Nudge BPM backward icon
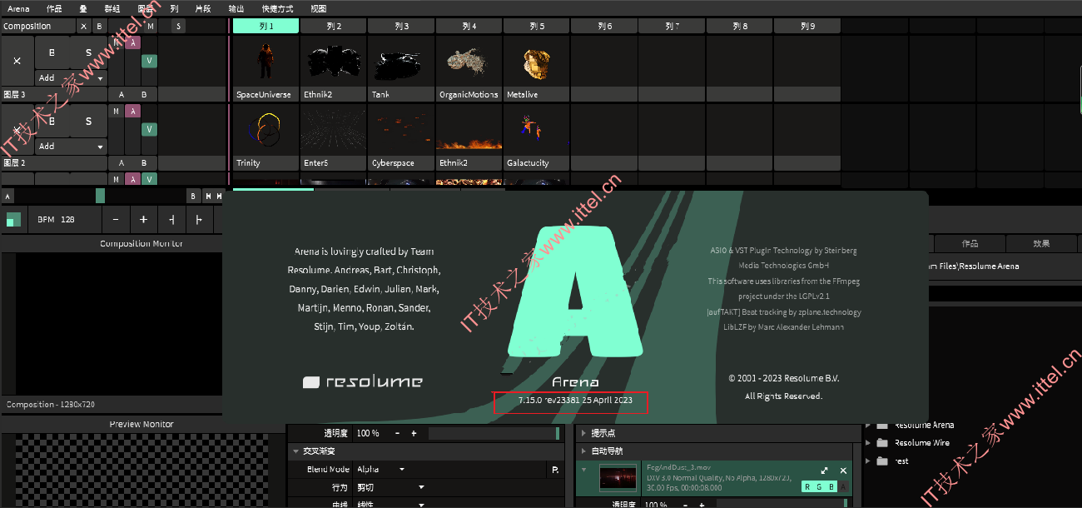1082x508 pixels. pos(171,220)
